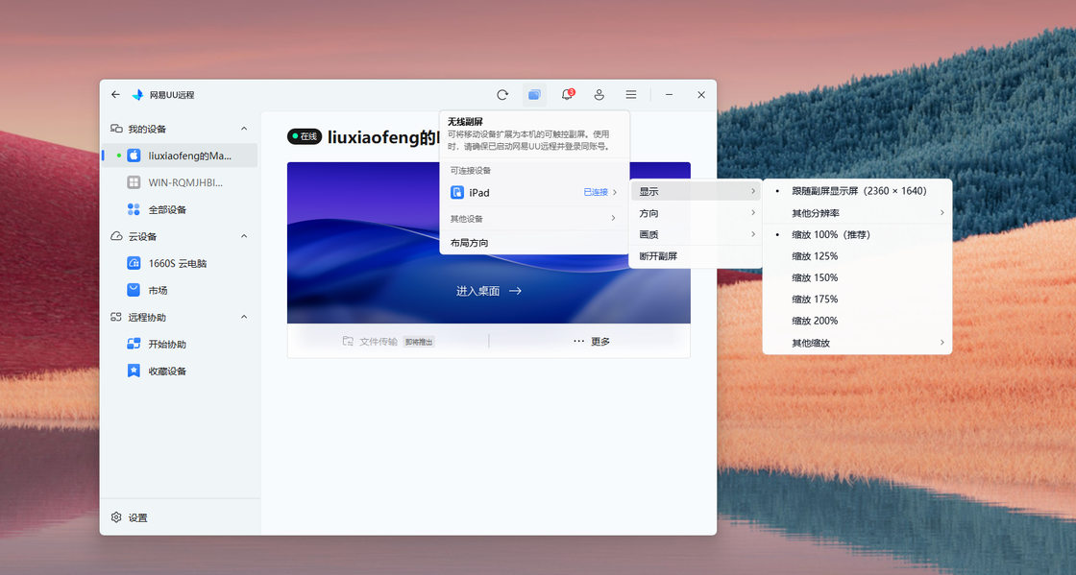The image size is (1076, 575).
Task: Open the 画质 submenu
Action: click(696, 234)
